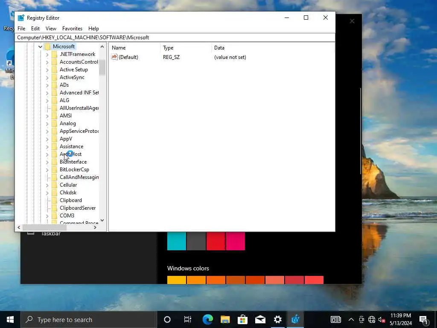Screen dimensions: 437x328
Task: Click the tree scroll up arrow
Action: pos(102,47)
